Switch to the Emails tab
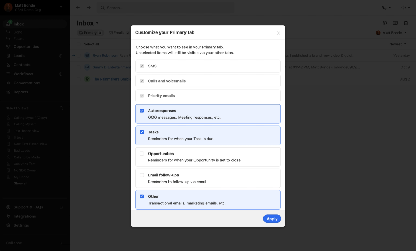416x251 pixels. click(x=119, y=33)
